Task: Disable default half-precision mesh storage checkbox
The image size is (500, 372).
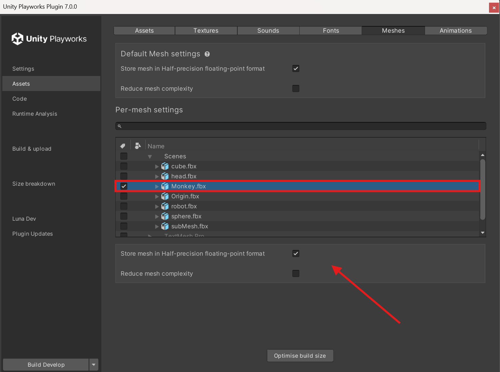Action: (296, 69)
